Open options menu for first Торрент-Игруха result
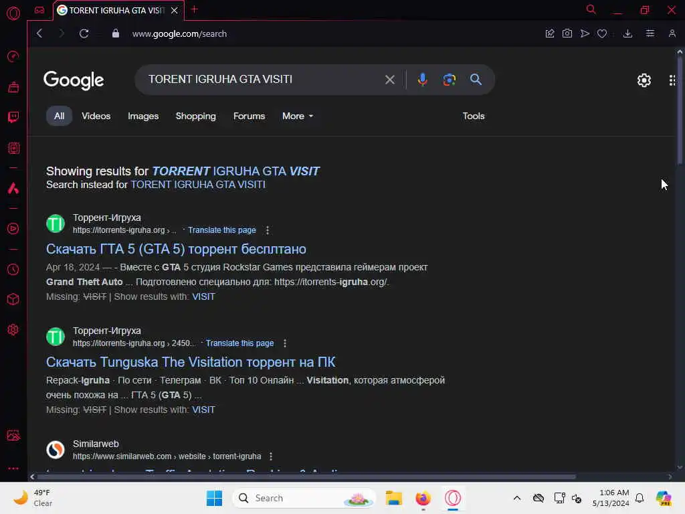Image resolution: width=685 pixels, height=514 pixels. click(268, 230)
